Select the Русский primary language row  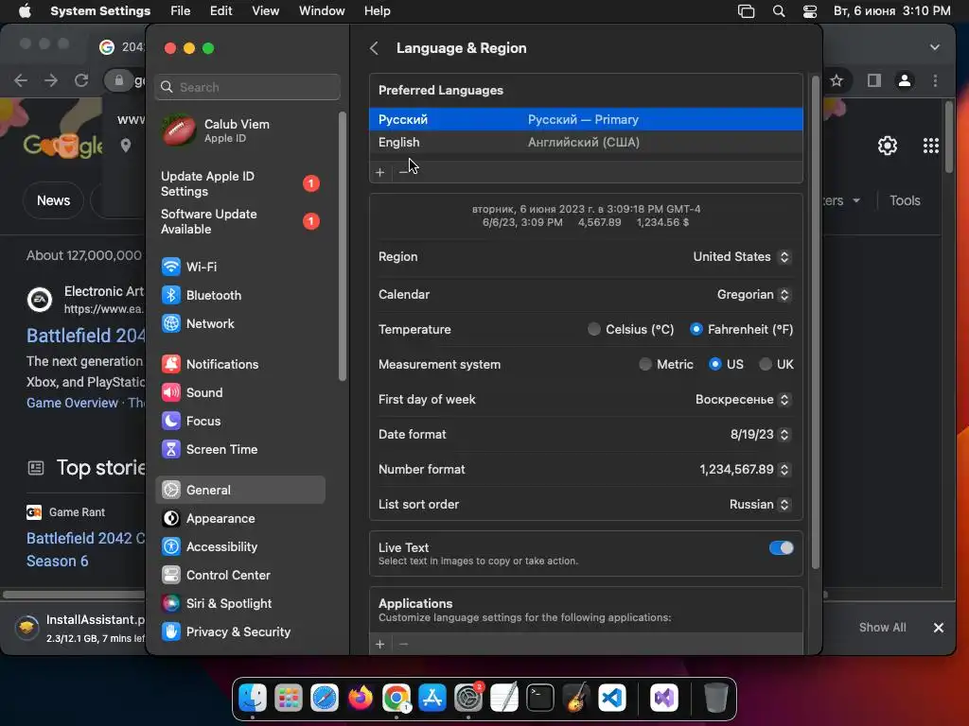pyautogui.click(x=586, y=119)
